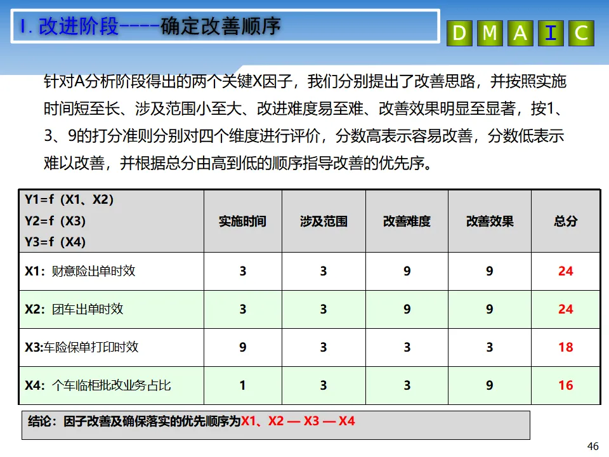Click the X3 row 改善难度 value 3
The width and height of the screenshot is (609, 457).
click(407, 347)
